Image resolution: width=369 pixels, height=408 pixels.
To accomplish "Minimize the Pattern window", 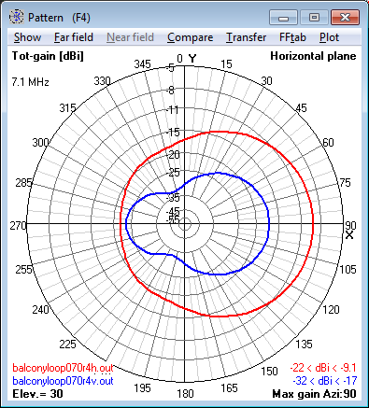I will coord(283,17).
